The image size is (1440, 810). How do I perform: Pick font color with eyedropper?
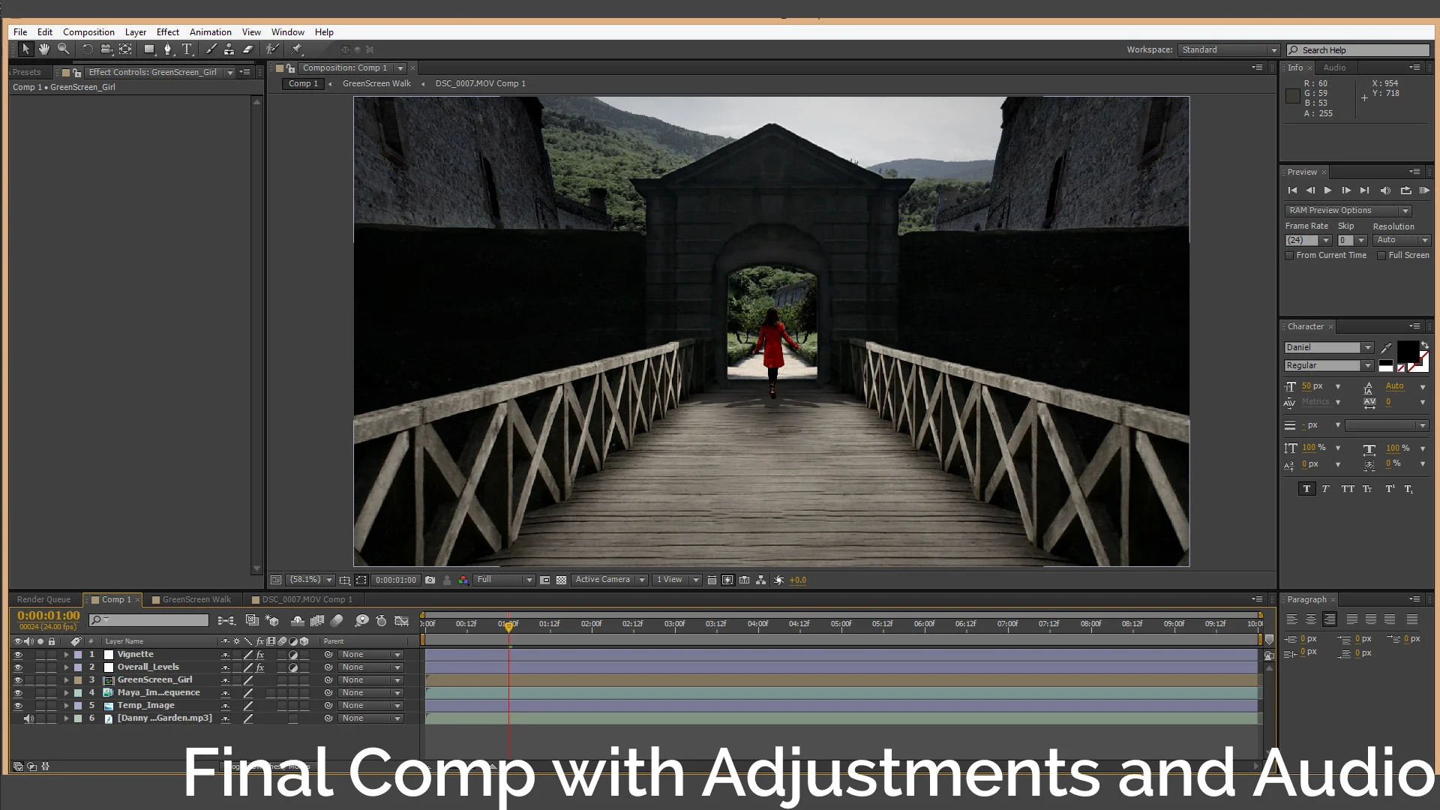1386,348
